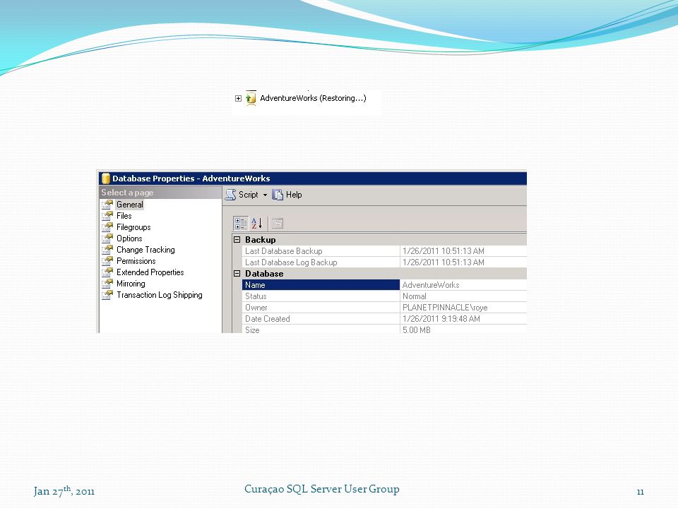Open the Transaction Log Shipping page
The image size is (678, 508).
coord(160,295)
